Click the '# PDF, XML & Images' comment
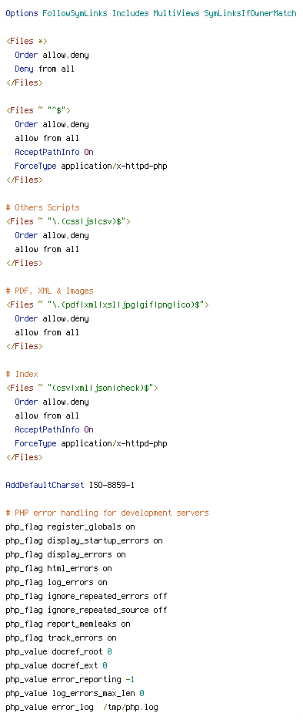This screenshot has height=720, width=303. click(49, 291)
